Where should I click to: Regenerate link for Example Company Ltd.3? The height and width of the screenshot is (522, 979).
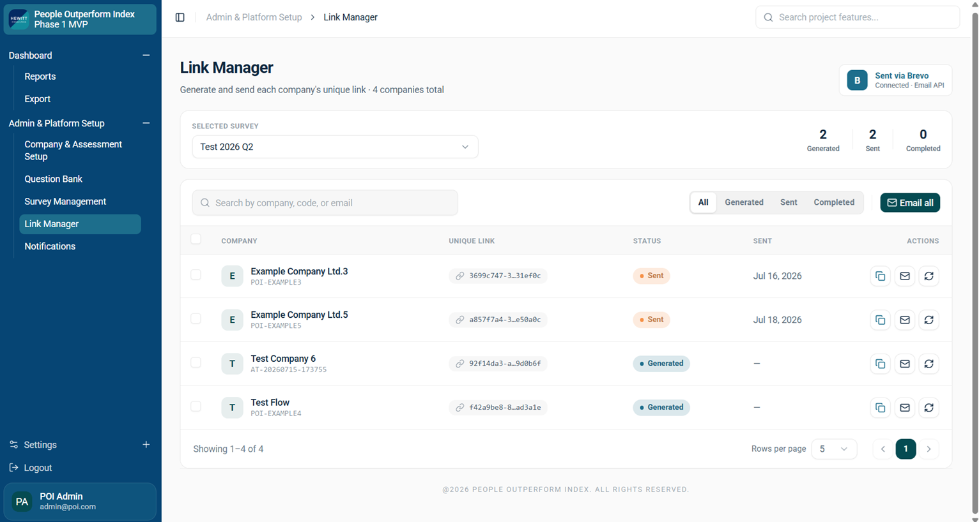point(929,276)
